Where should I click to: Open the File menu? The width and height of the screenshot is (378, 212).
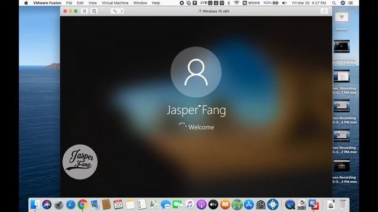[x=69, y=3]
